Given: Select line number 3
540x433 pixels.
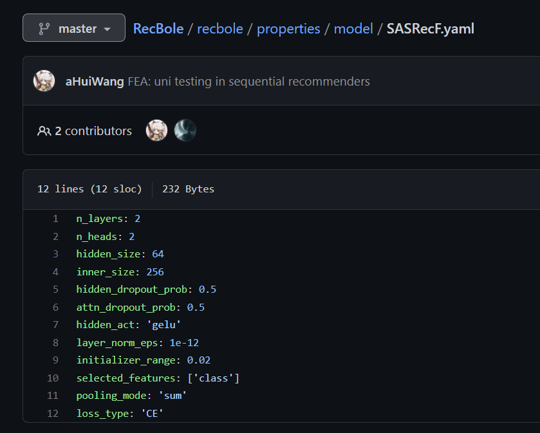Looking at the screenshot, I should pos(55,254).
